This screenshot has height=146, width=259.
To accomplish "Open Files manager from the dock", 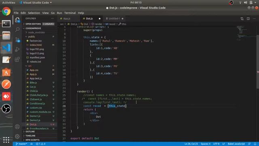I will click(x=6, y=36).
